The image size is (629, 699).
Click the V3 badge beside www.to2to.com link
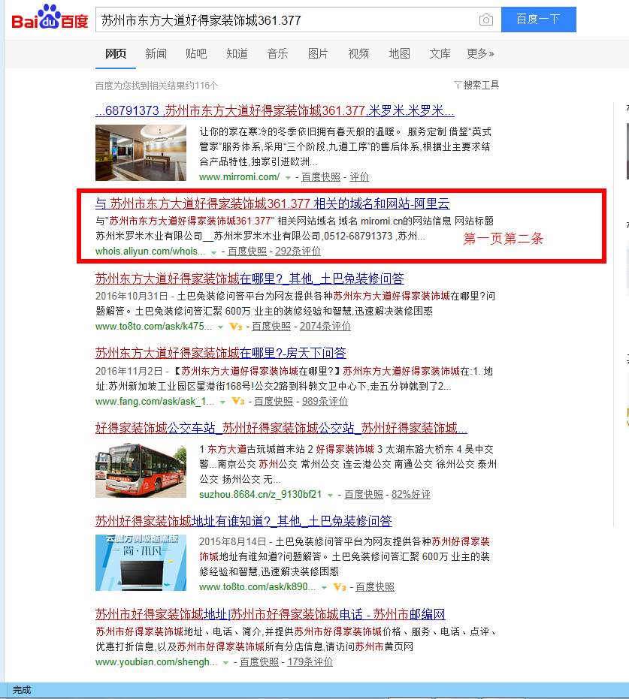click(x=237, y=326)
